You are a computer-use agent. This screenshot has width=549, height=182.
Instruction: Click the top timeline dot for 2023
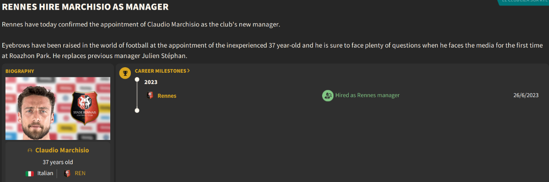[x=137, y=79]
